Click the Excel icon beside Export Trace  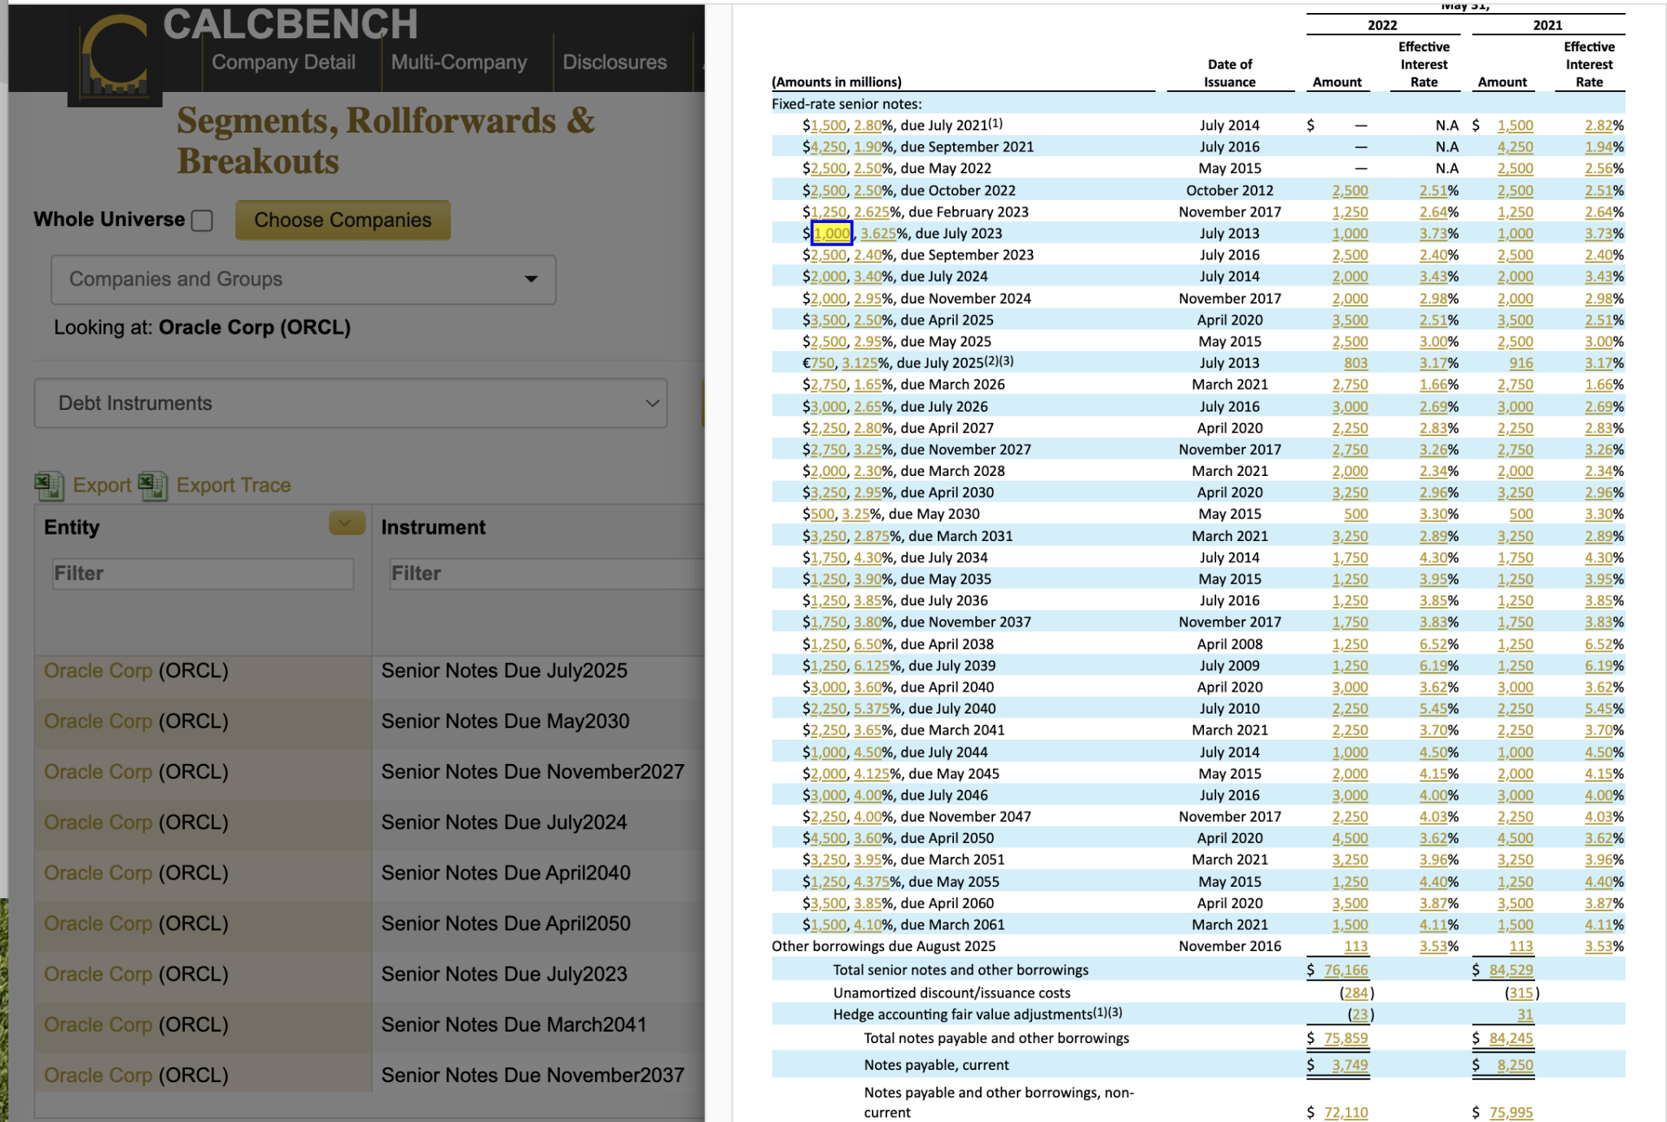click(152, 485)
